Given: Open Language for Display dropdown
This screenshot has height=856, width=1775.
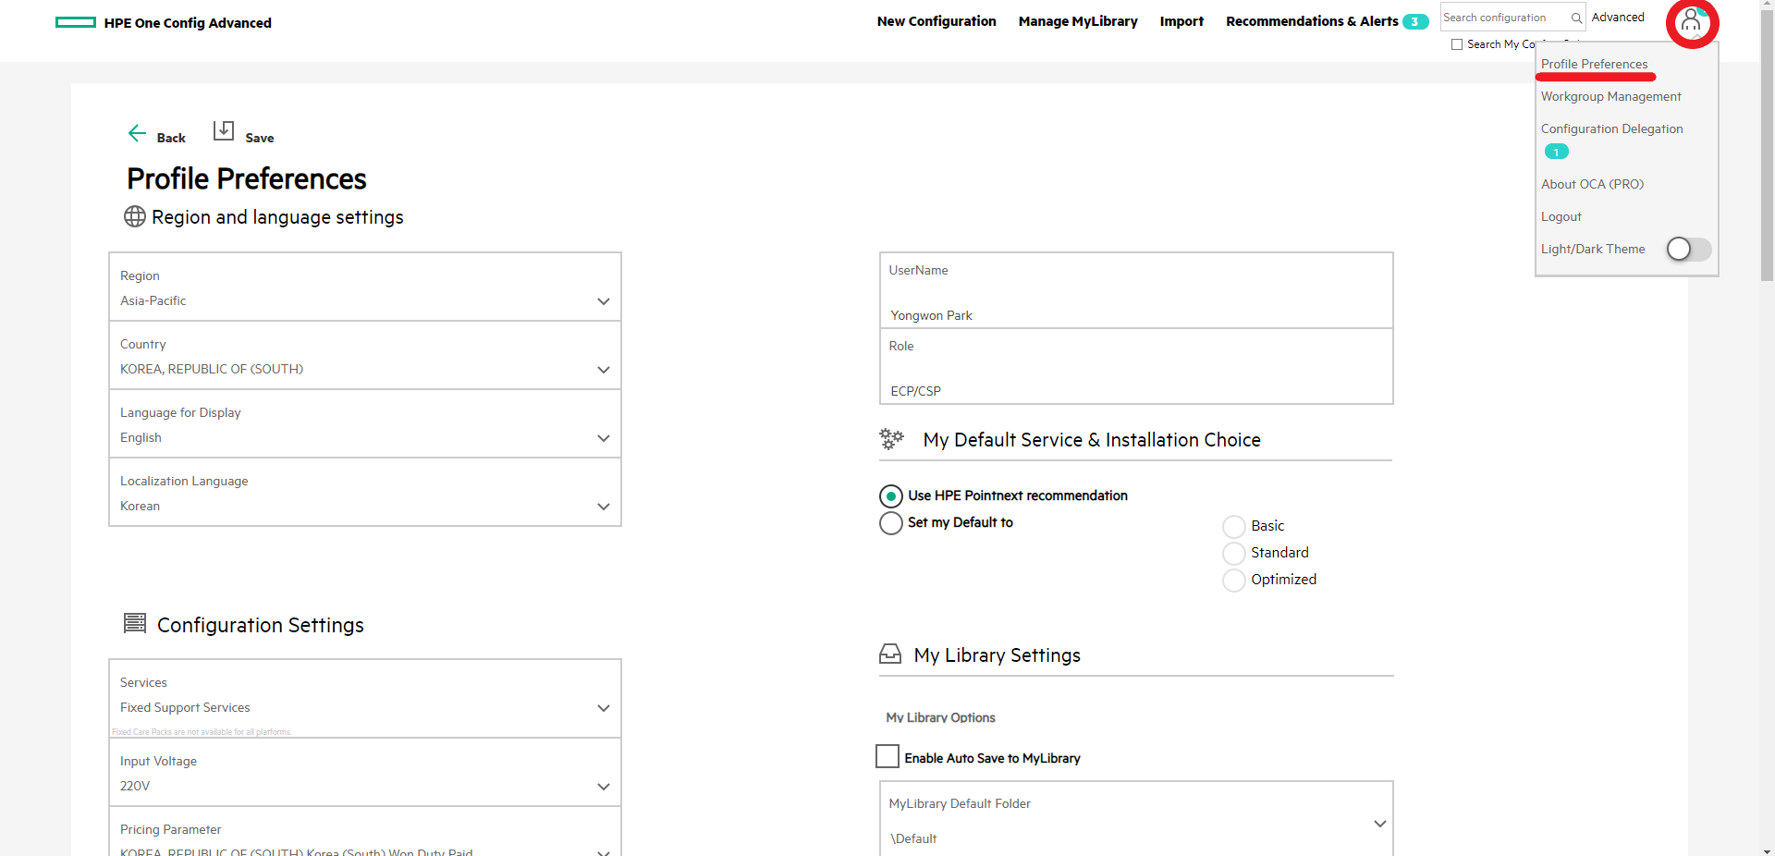Looking at the screenshot, I should (x=365, y=424).
